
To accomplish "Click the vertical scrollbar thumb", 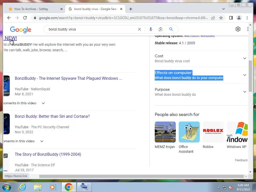I will [250, 76].
